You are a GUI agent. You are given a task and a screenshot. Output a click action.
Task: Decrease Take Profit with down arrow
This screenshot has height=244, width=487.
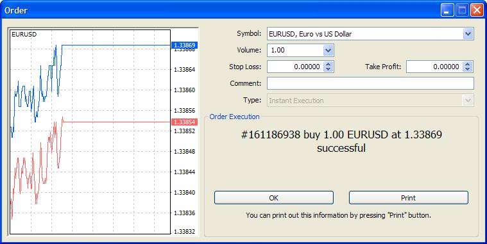point(468,69)
